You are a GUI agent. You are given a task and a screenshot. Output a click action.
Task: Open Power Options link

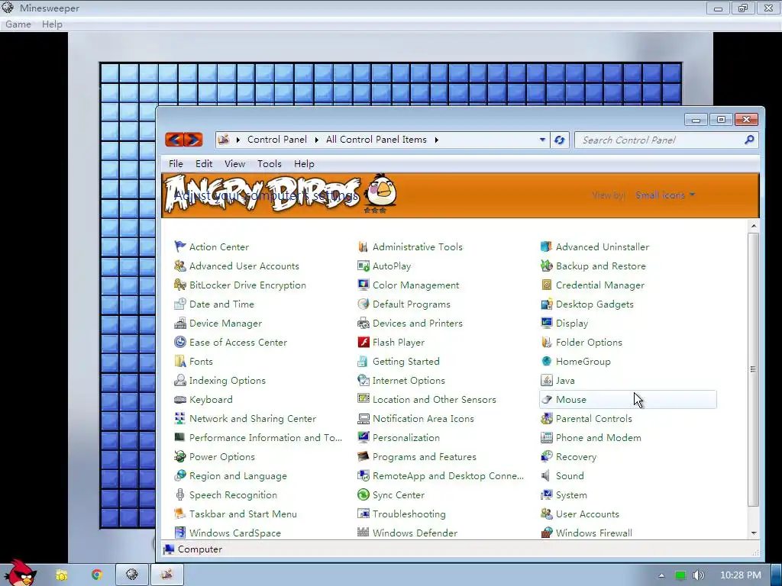point(222,456)
